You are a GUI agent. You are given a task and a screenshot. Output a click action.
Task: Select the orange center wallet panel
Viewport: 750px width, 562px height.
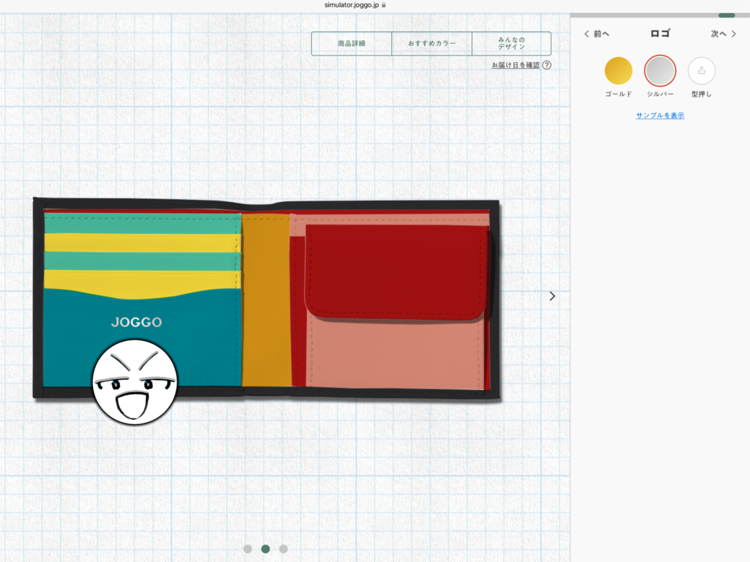pos(266,300)
